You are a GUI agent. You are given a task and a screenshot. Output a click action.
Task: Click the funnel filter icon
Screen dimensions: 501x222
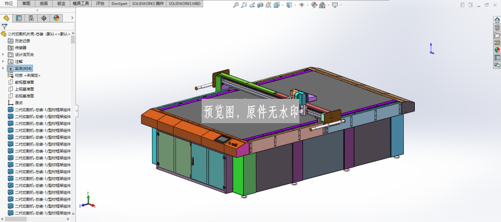pos(4,27)
